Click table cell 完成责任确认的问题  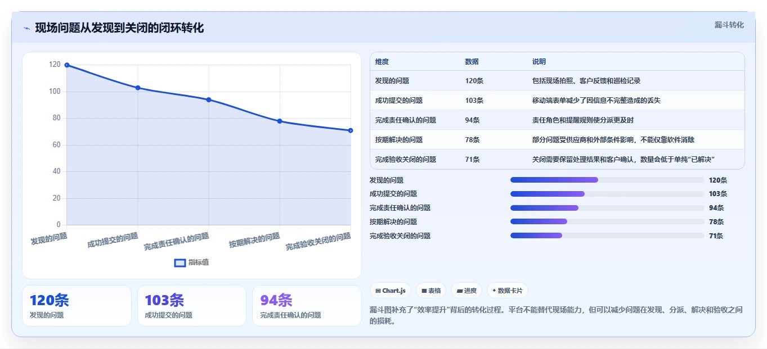pos(406,120)
